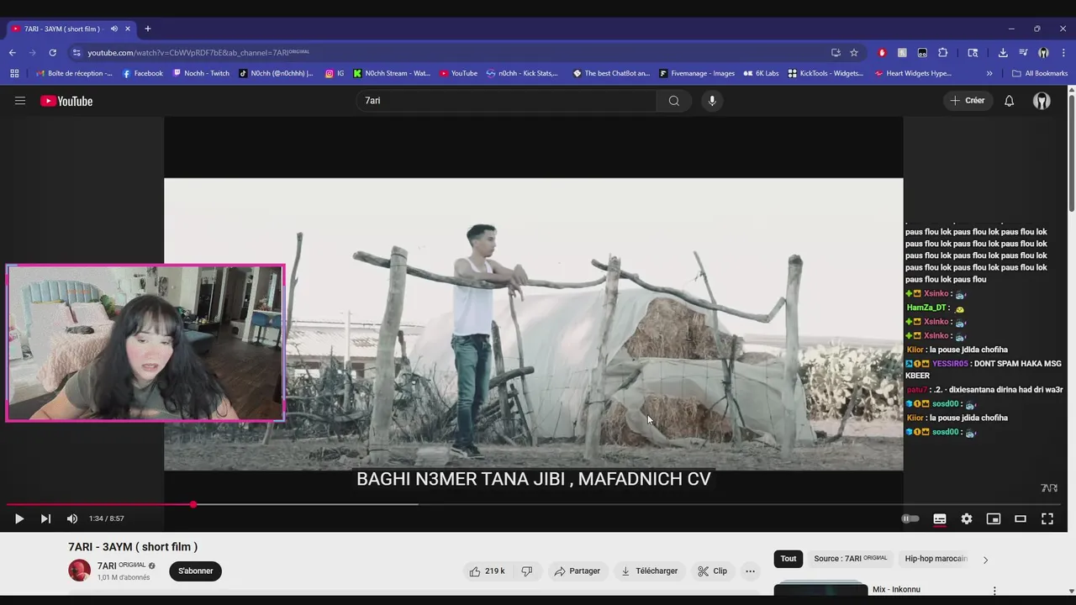Image resolution: width=1076 pixels, height=605 pixels.
Task: Create a Clip of the video
Action: coord(712,571)
